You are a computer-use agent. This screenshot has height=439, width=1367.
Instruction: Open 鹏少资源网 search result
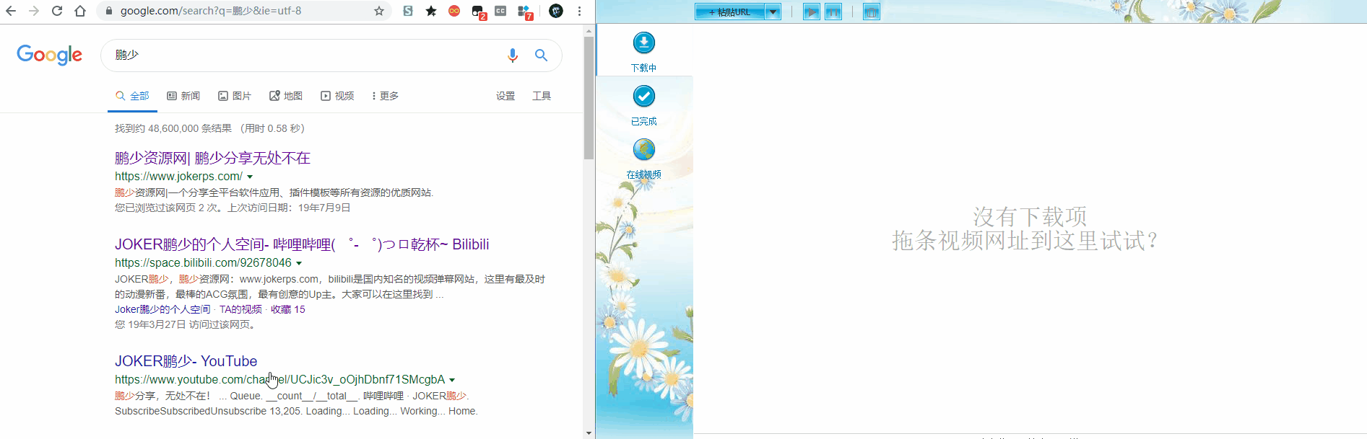(x=212, y=158)
